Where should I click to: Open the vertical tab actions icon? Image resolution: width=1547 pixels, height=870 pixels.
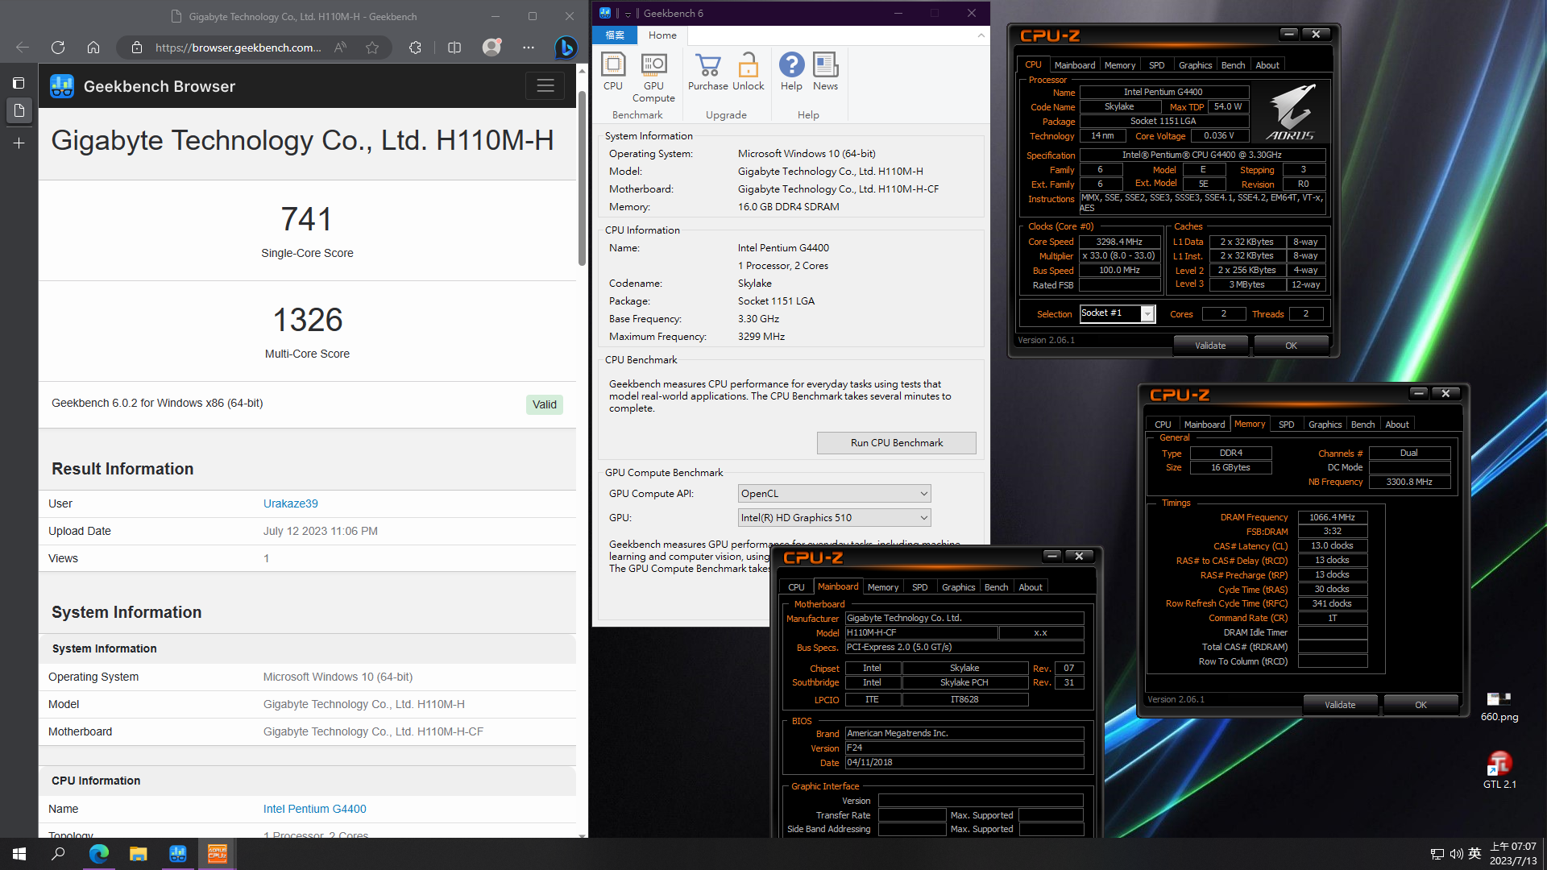19,83
